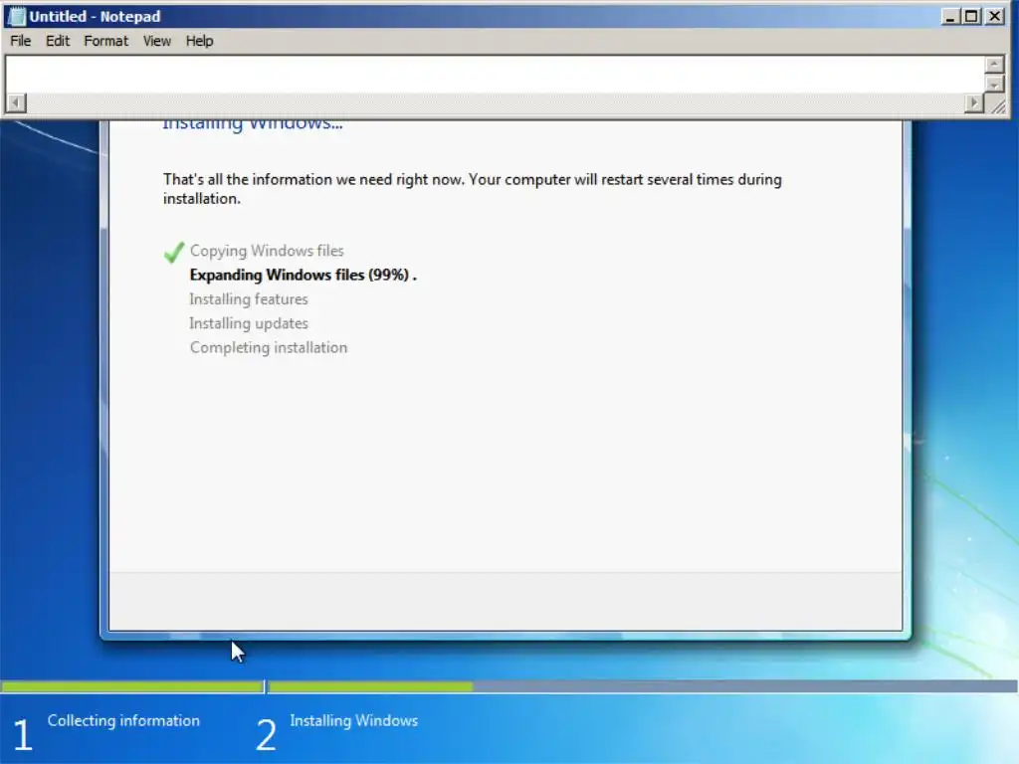Click the 'That's all the information' paragraph

473,188
